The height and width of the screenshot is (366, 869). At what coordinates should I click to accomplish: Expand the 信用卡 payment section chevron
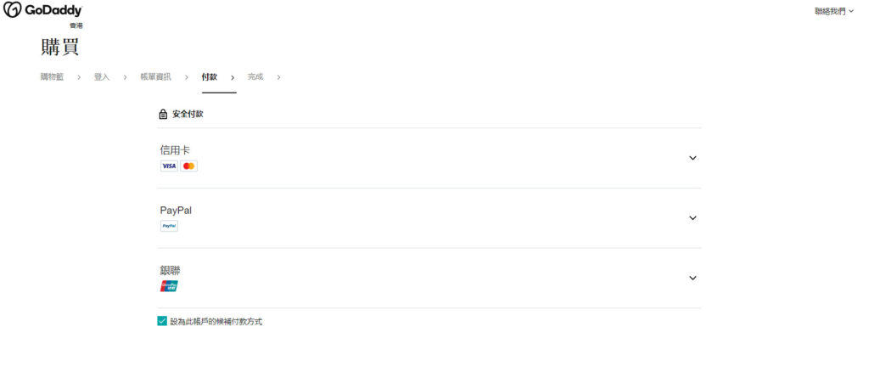point(692,157)
